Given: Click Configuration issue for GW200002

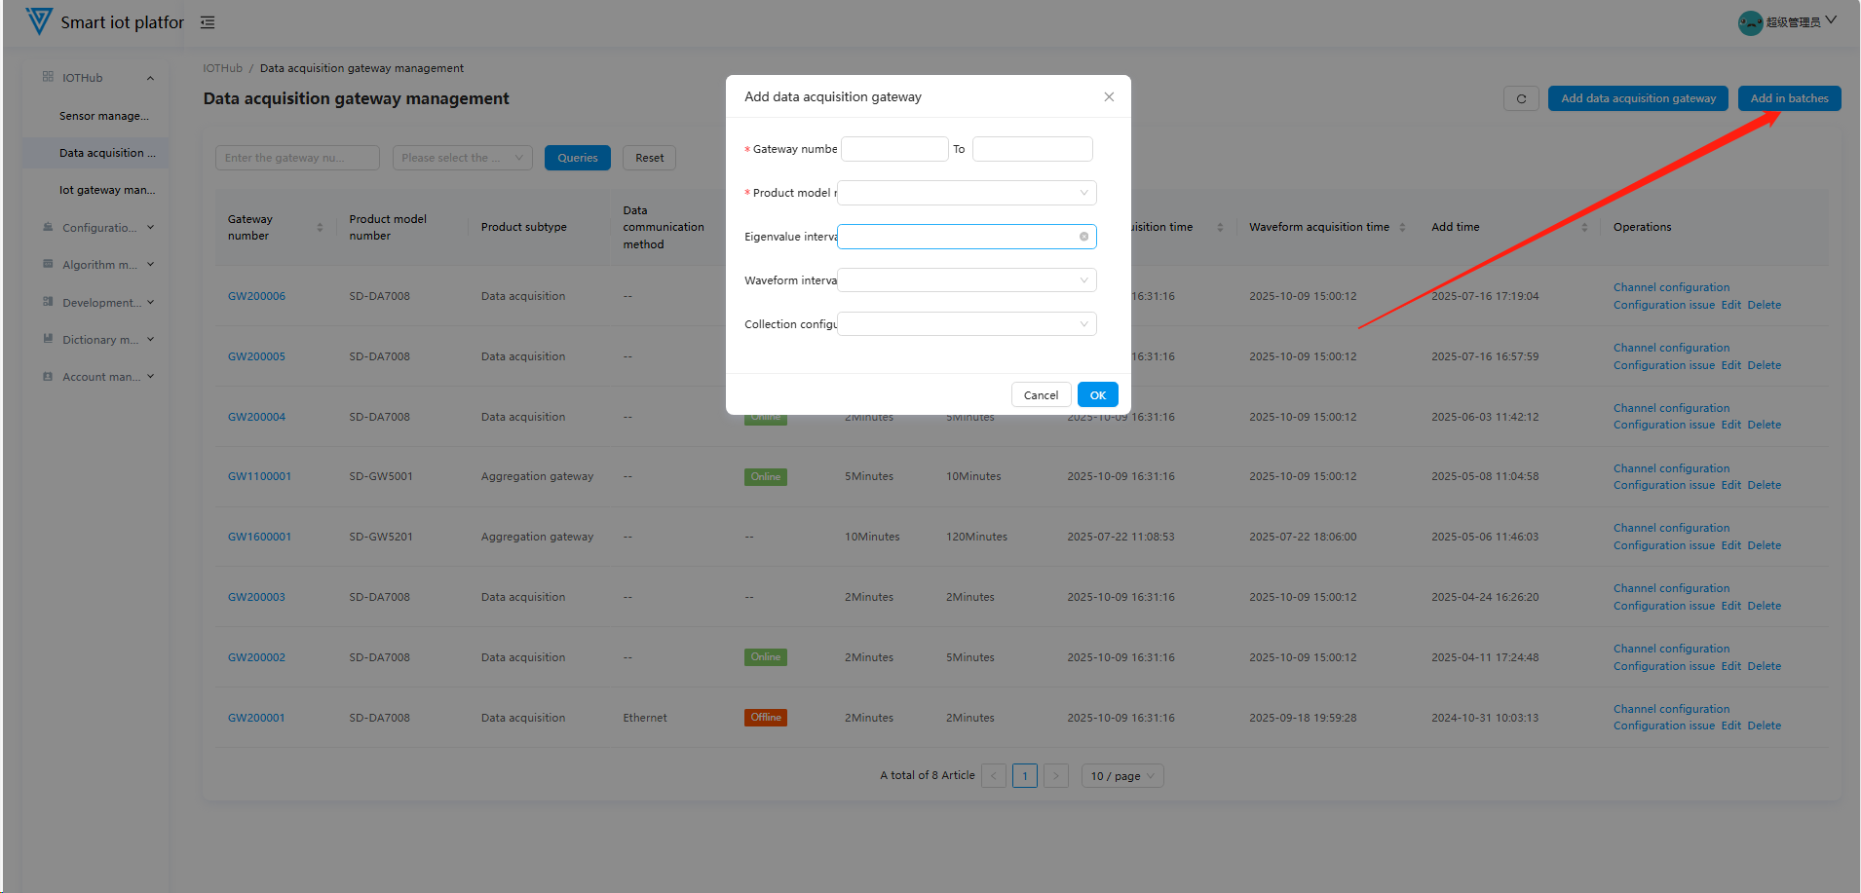Looking at the screenshot, I should click(x=1663, y=666).
